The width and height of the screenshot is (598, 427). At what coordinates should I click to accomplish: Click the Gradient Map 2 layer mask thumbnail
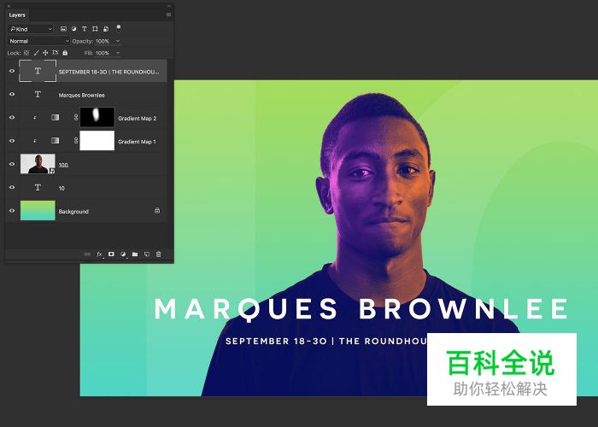[x=97, y=118]
